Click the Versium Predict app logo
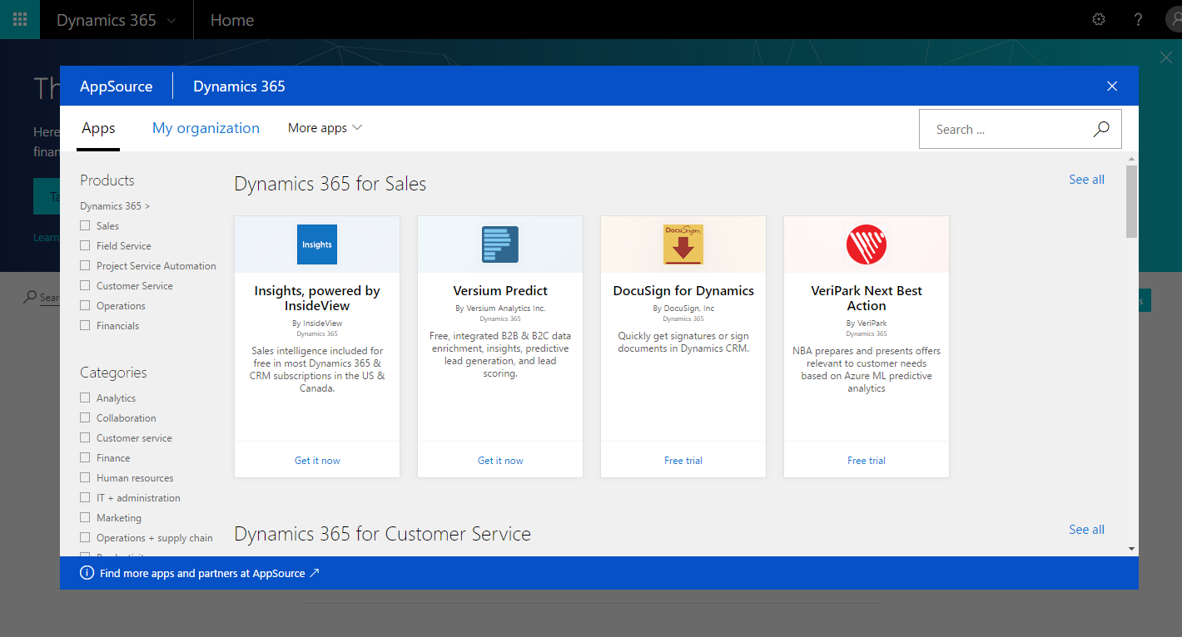This screenshot has height=637, width=1182. point(500,244)
